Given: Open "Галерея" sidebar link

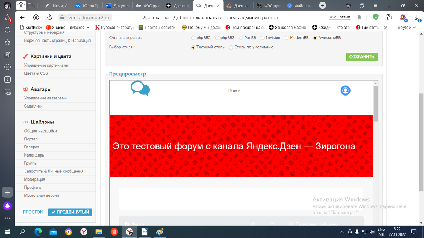Looking at the screenshot, I should [32, 147].
